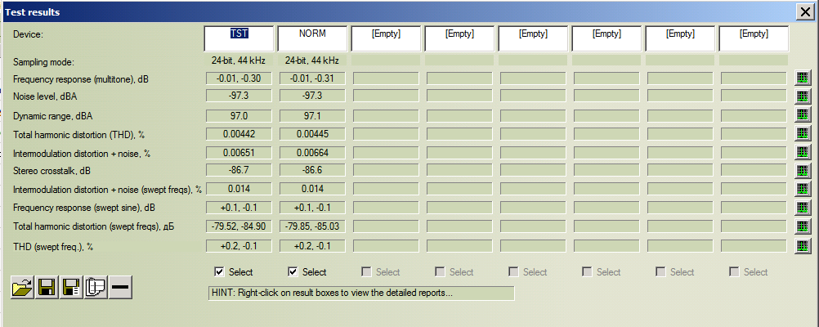This screenshot has width=819, height=327.
Task: Open graph icon for Stereo crosstalk row
Action: point(803,170)
